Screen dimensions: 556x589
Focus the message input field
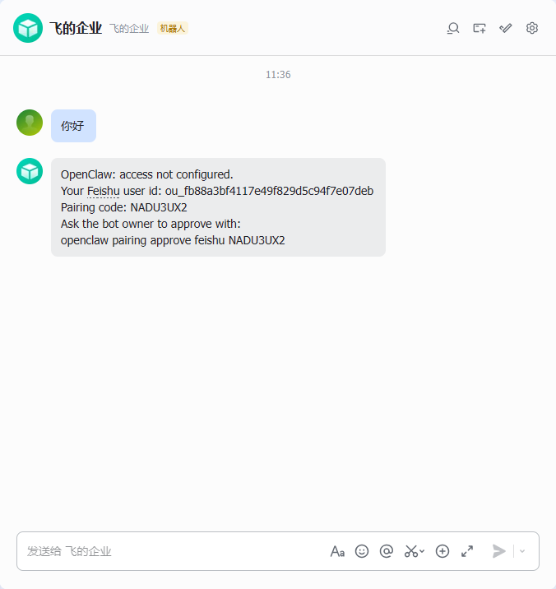coord(173,551)
